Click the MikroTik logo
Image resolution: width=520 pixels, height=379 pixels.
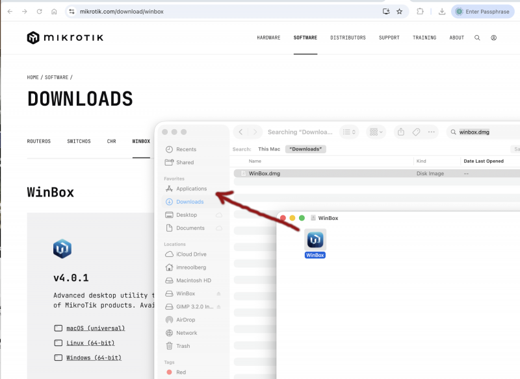(65, 38)
